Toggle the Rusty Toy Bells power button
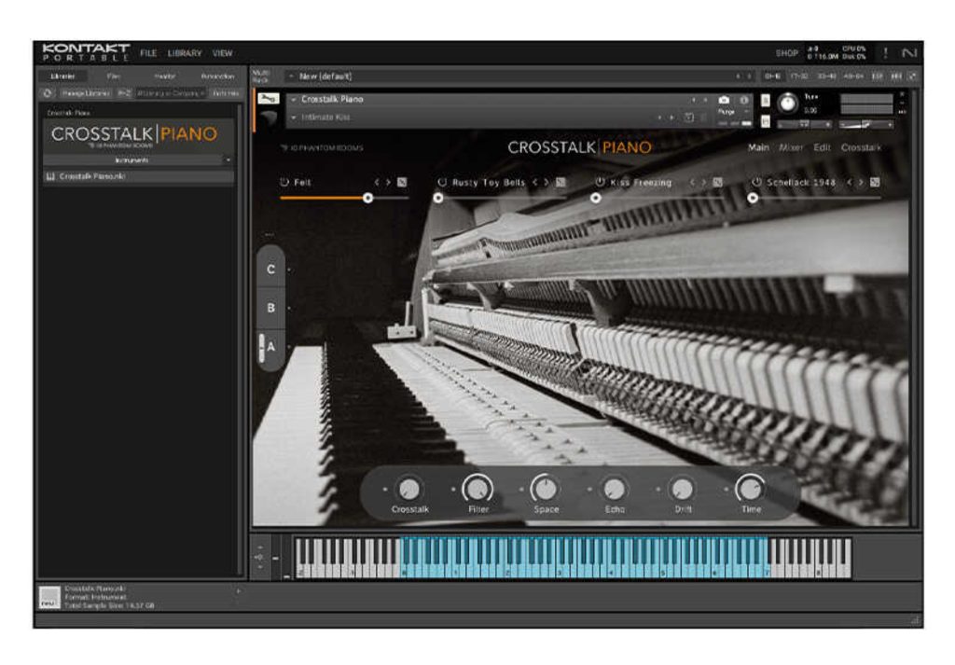The image size is (955, 665). (442, 182)
